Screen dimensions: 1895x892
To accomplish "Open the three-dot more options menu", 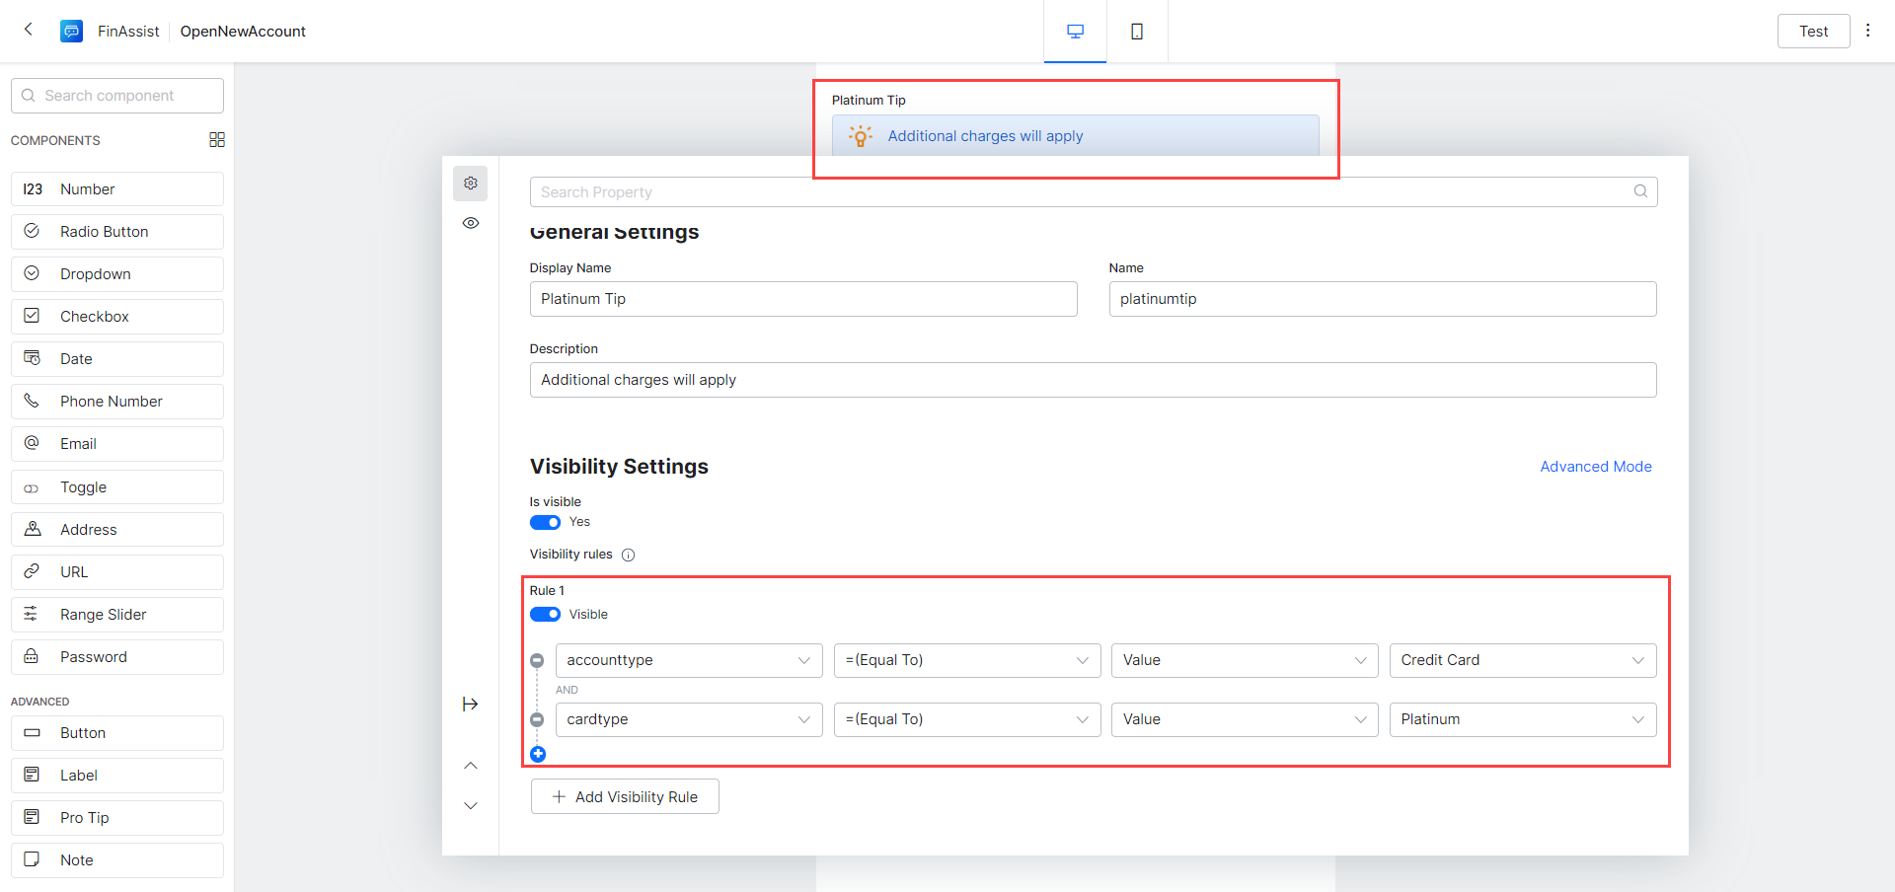I will point(1867,31).
